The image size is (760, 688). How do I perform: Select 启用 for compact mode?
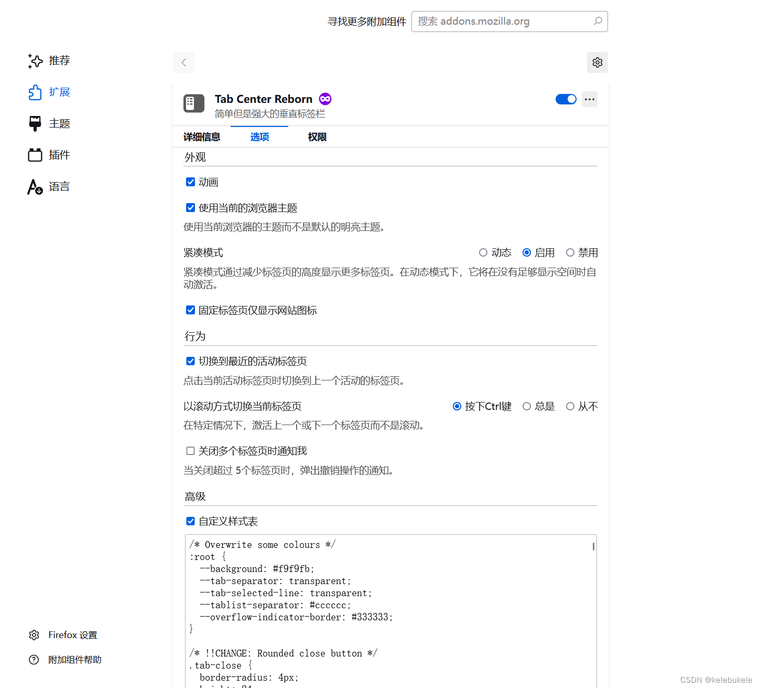527,252
